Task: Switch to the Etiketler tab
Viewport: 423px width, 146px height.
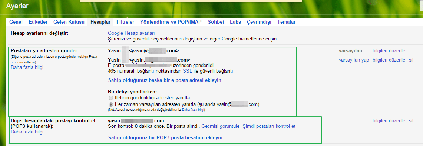Action: [x=38, y=22]
